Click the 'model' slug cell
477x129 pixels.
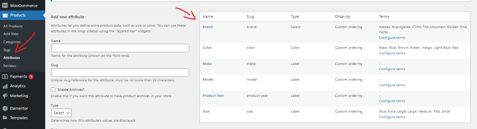click(x=252, y=80)
